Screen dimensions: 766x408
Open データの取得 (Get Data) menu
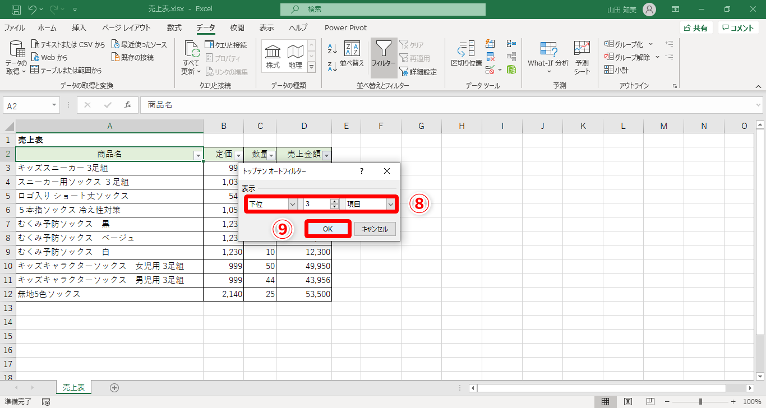17,58
